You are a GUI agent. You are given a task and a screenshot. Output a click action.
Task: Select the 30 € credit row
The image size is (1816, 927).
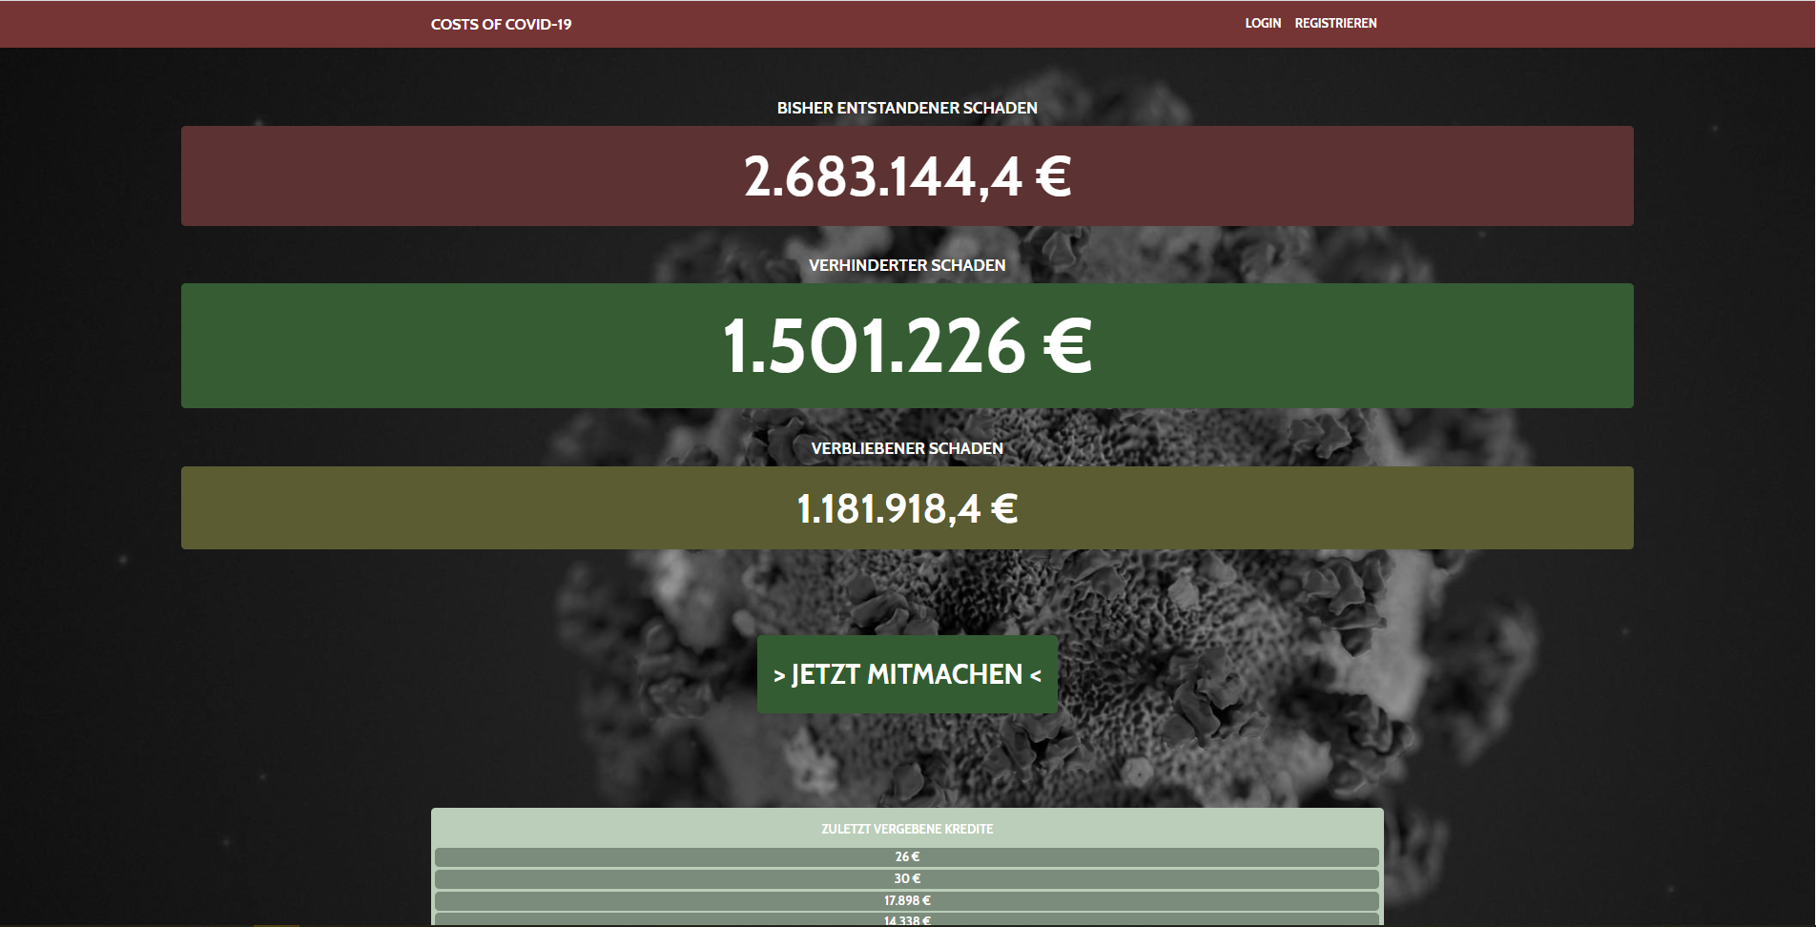(907, 878)
